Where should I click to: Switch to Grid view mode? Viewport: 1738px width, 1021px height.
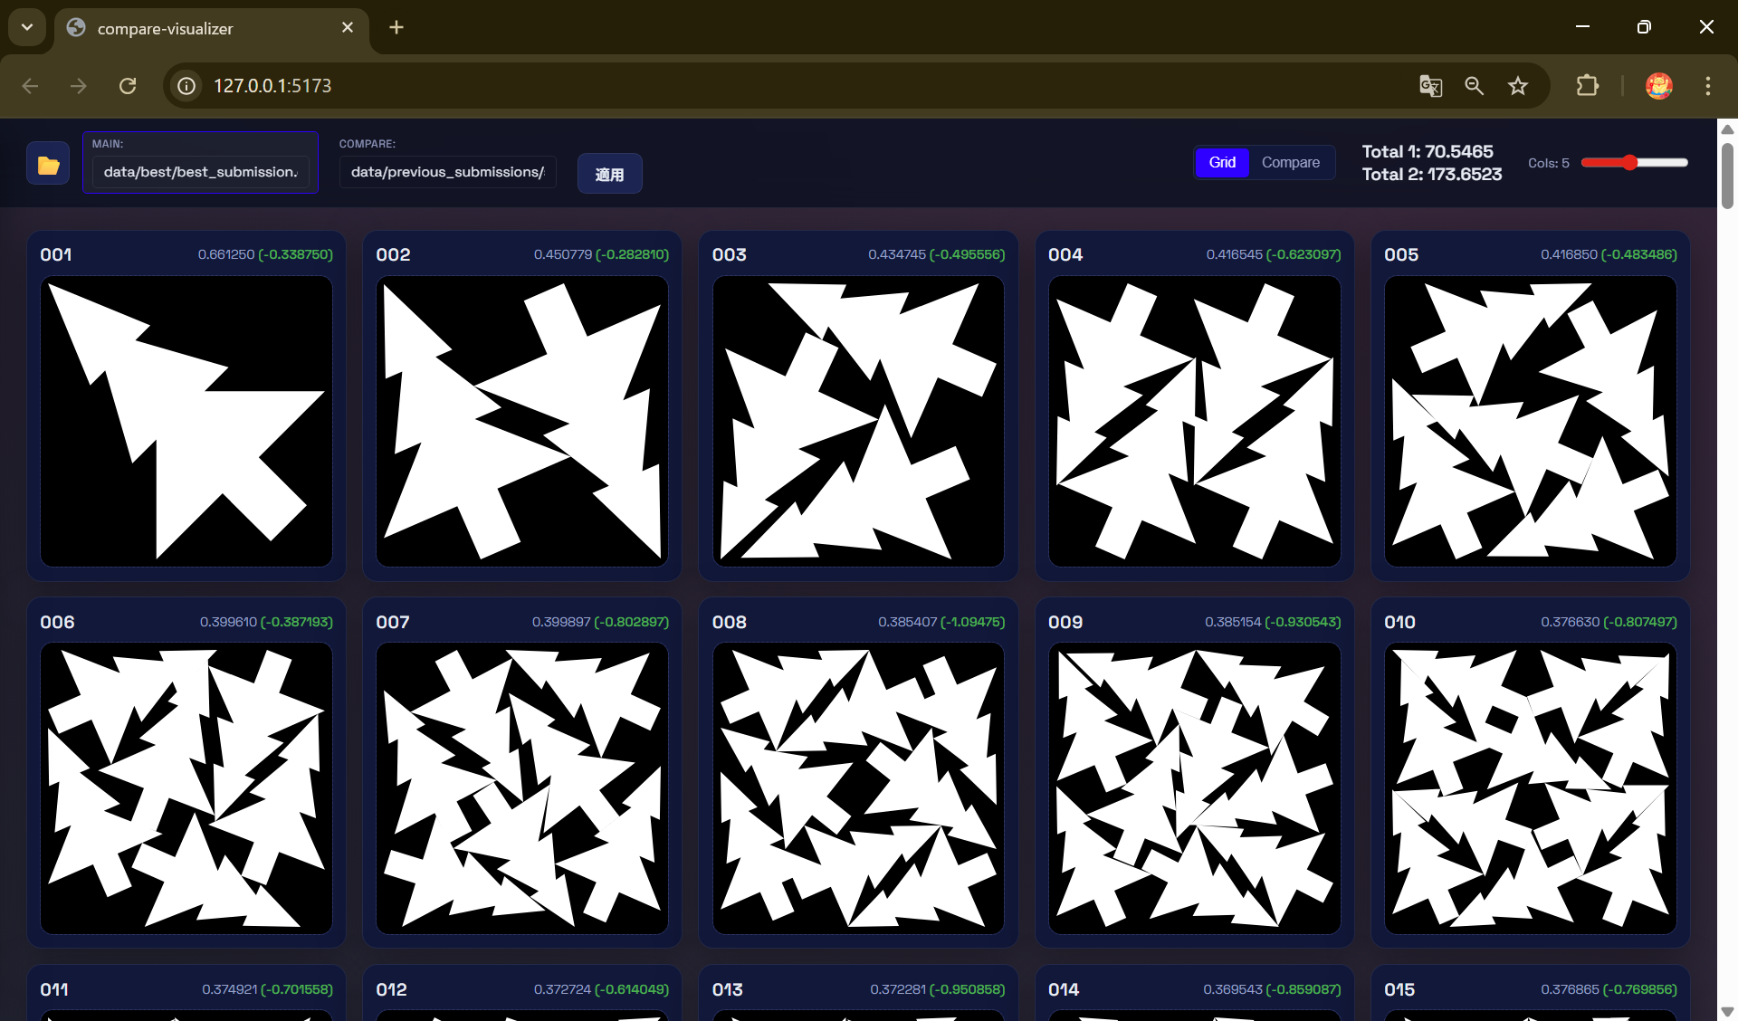[x=1222, y=163]
